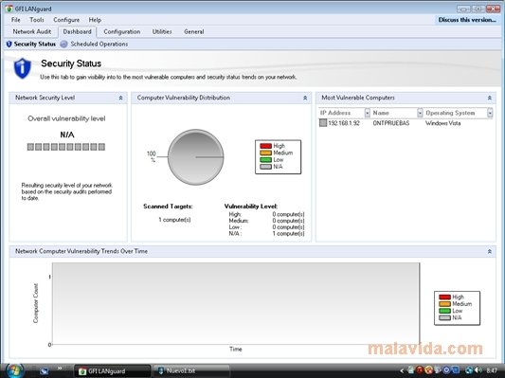Click the GFI LANguard title bar icon
Viewport: 505px width, 378px height.
pyautogui.click(x=9, y=9)
